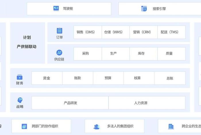Open the 库存 inventory cell
This screenshot has height=135, width=201.
click(143, 54)
